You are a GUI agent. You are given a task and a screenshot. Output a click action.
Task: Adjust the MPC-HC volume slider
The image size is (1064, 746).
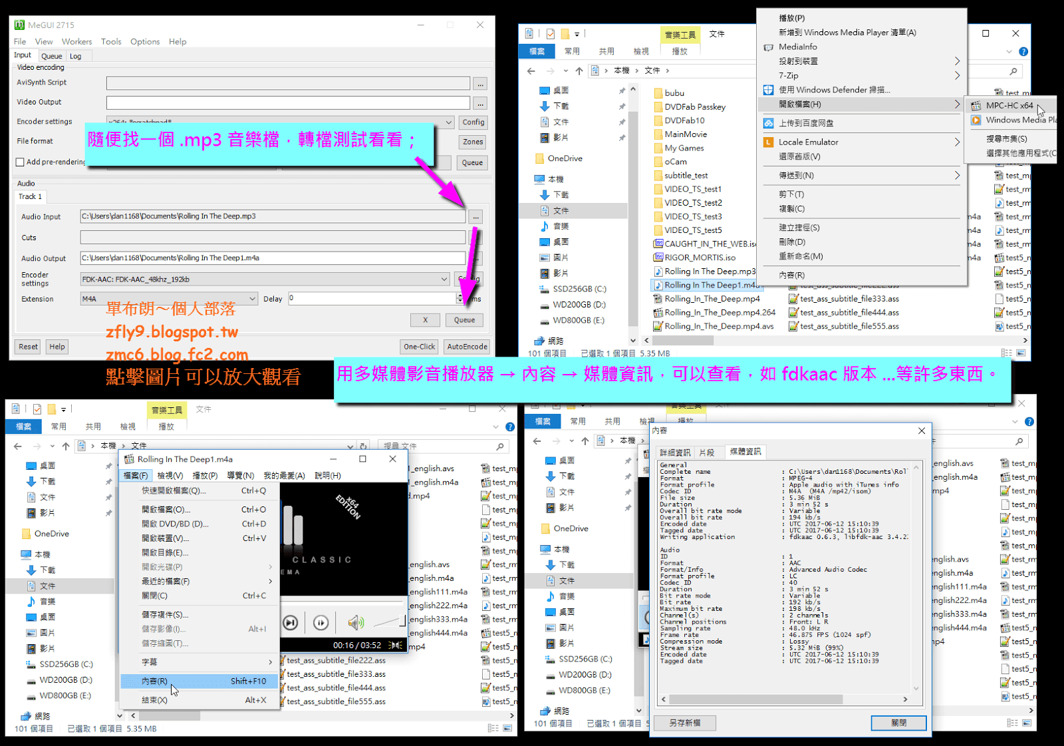pos(390,622)
